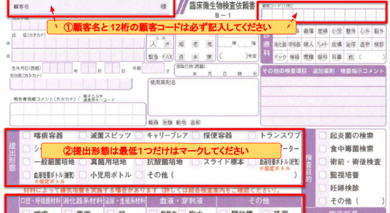Click the 使用薬剤名 text area
The height and width of the screenshot is (213, 390).
click(203, 97)
